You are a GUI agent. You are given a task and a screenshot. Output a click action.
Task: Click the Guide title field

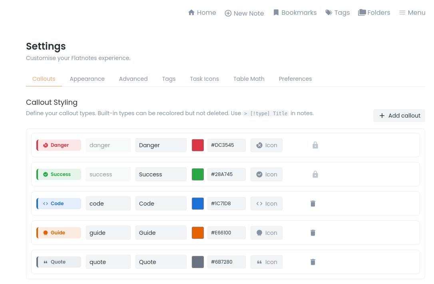pos(161,233)
